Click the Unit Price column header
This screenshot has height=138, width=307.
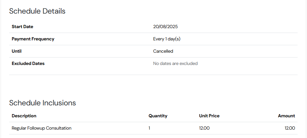tap(209, 116)
